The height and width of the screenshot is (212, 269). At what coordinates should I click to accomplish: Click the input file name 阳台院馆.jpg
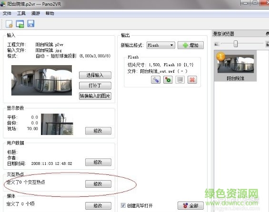point(49,50)
